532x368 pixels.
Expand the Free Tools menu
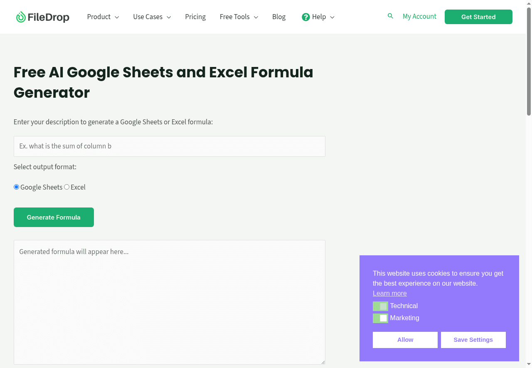pyautogui.click(x=239, y=17)
